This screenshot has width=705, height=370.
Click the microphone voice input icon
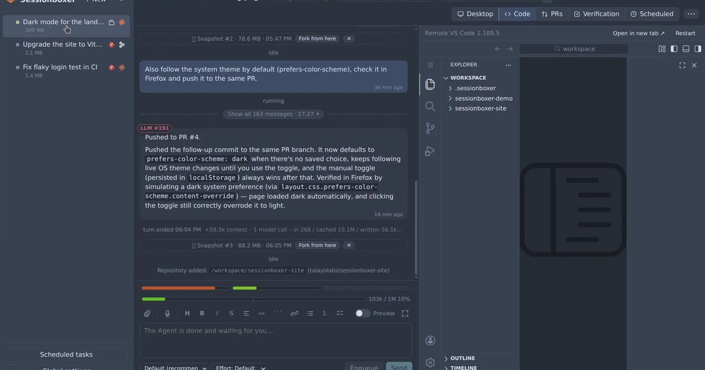167,314
